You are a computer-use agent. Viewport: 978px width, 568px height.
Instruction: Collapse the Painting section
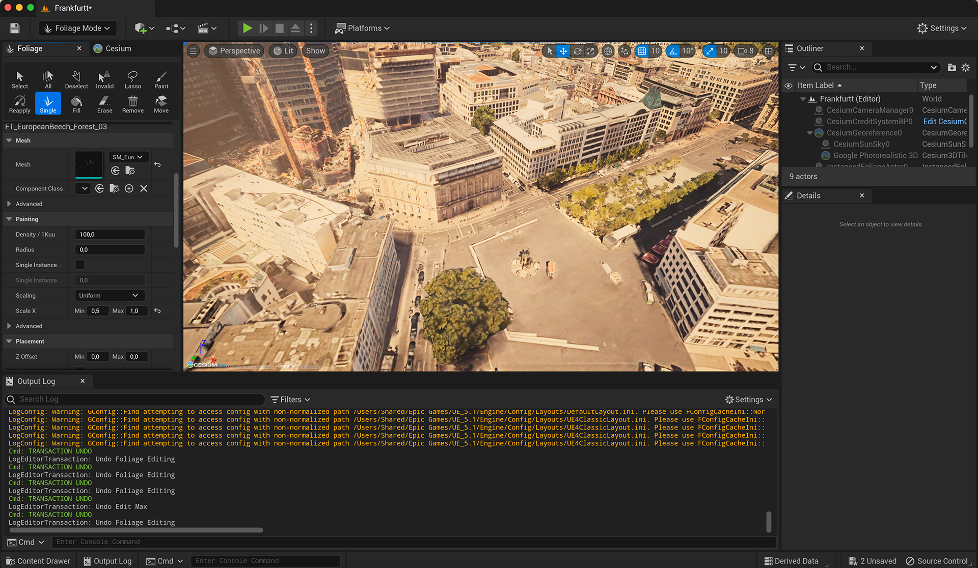9,219
